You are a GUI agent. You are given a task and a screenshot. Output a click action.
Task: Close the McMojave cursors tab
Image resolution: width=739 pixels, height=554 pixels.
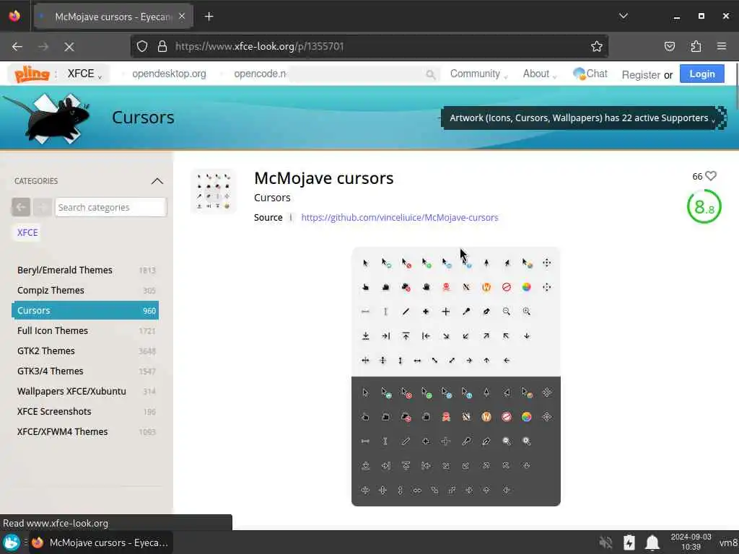(182, 17)
